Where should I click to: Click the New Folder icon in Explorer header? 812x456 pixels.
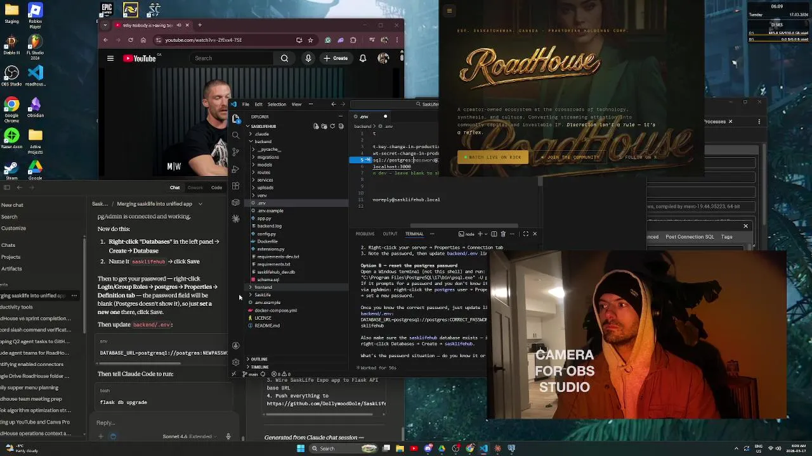pos(324,126)
